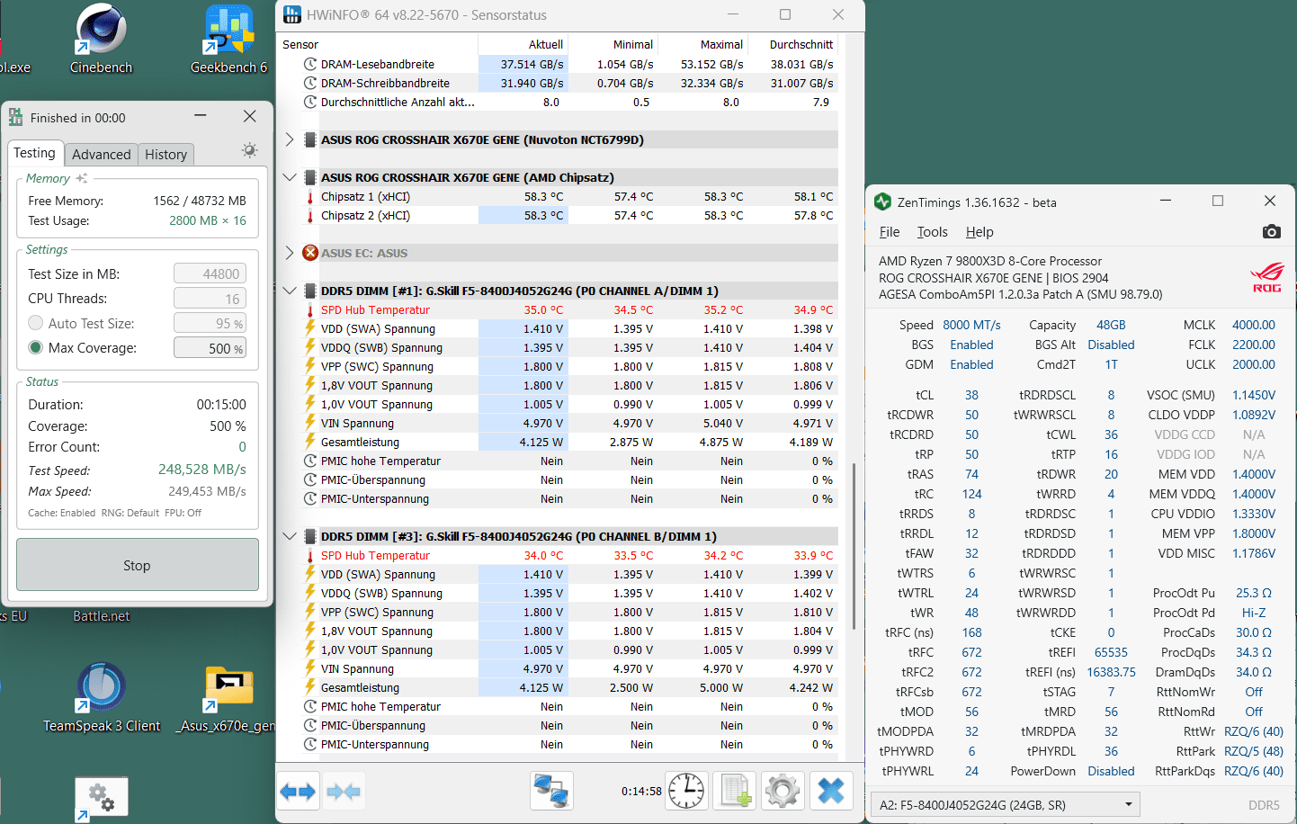Click the ROG logo in ZenTimings
This screenshot has width=1297, height=824.
tap(1266, 277)
